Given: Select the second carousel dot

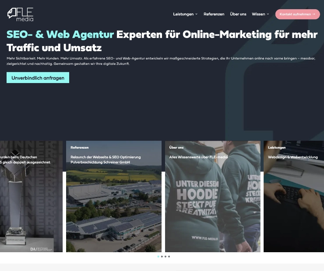Looking at the screenshot, I should click(x=162, y=257).
